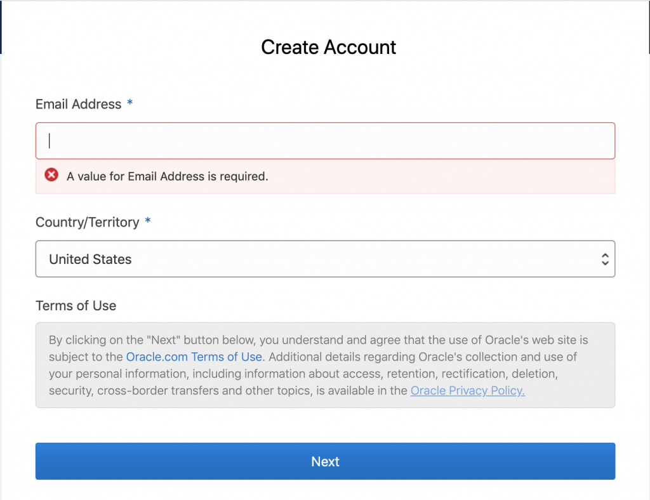Screen dimensions: 650x500
Task: Select the "United States" text in dropdown
Action: point(90,259)
